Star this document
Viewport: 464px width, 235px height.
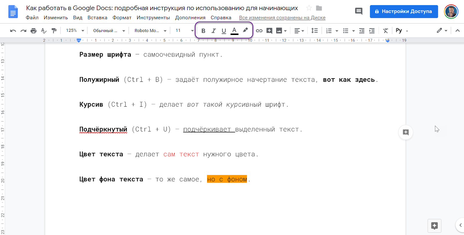point(309,8)
